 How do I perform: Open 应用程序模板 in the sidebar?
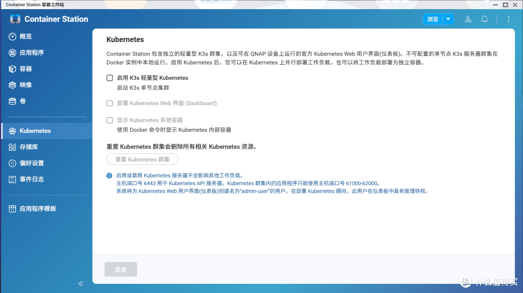click(38, 209)
